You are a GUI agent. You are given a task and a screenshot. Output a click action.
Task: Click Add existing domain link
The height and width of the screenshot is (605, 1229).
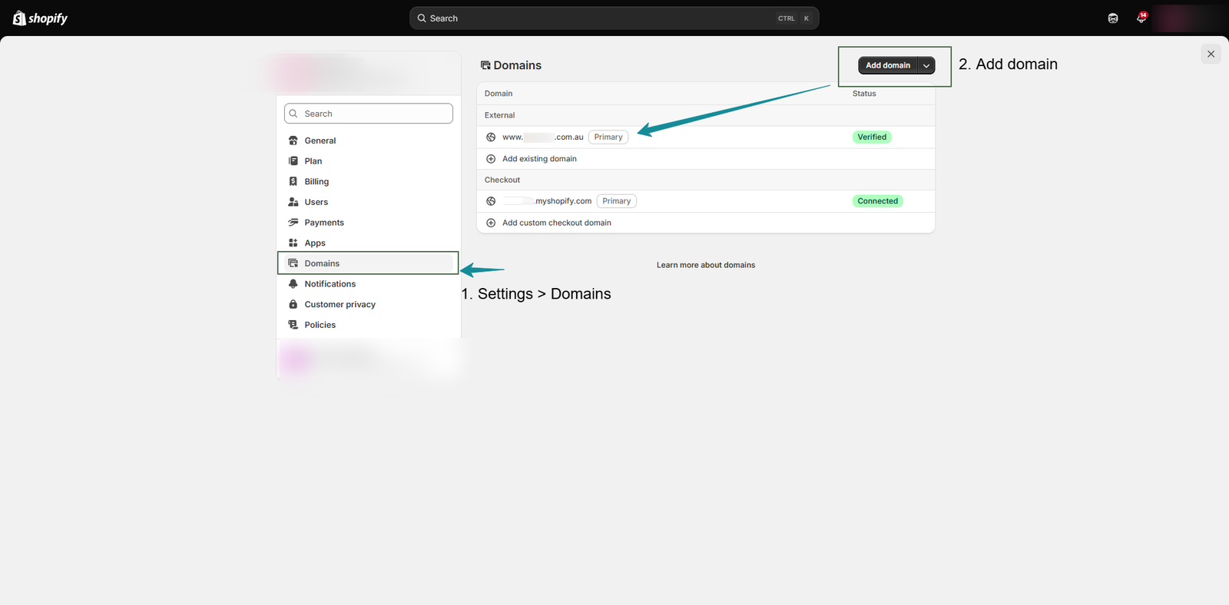(x=539, y=159)
